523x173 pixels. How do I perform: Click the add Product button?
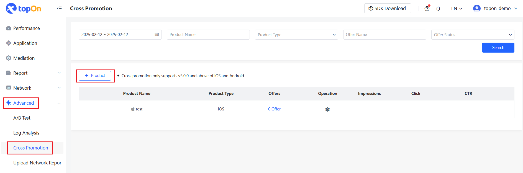(x=95, y=76)
